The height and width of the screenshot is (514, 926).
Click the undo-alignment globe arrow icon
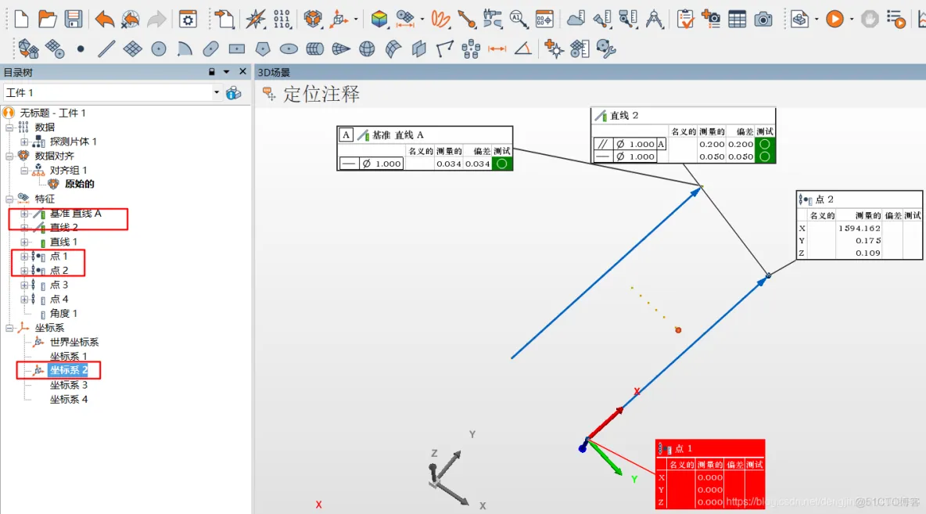[x=130, y=19]
